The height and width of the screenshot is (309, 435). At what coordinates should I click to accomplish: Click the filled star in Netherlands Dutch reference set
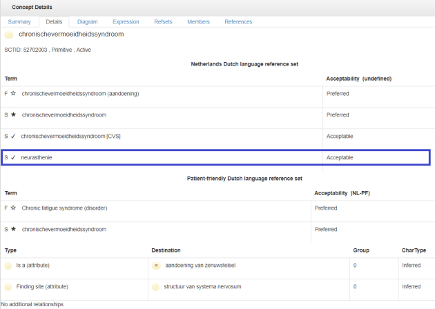[x=13, y=115]
